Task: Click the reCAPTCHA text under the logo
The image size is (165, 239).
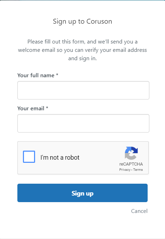Action: click(131, 164)
